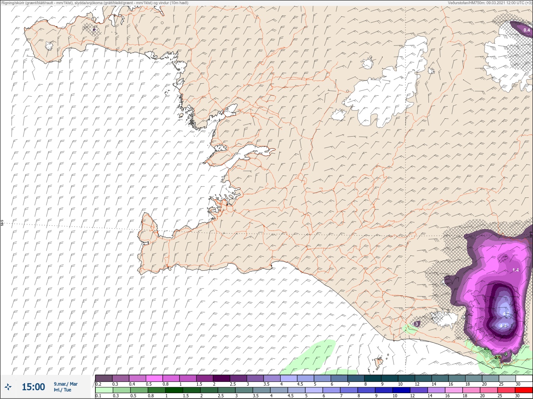Viewport: 533px width, 399px height.
Task: Click bottom legend swatch between 10 and 12
Action: point(401,390)
